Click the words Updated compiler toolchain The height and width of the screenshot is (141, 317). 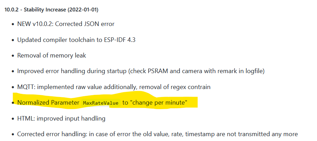coord(55,40)
